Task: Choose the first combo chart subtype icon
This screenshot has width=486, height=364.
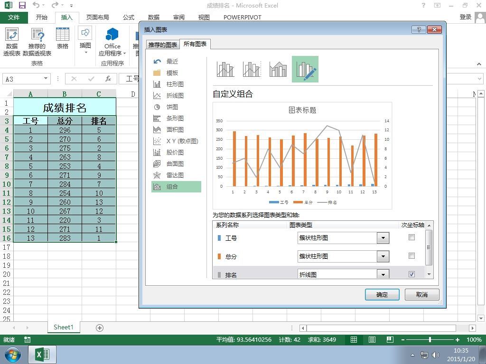Action: [x=225, y=69]
